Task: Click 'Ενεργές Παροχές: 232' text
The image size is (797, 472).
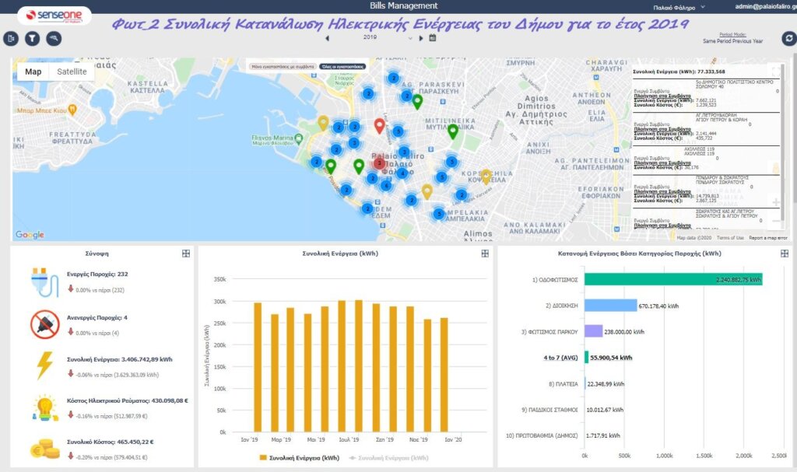Action: point(97,274)
